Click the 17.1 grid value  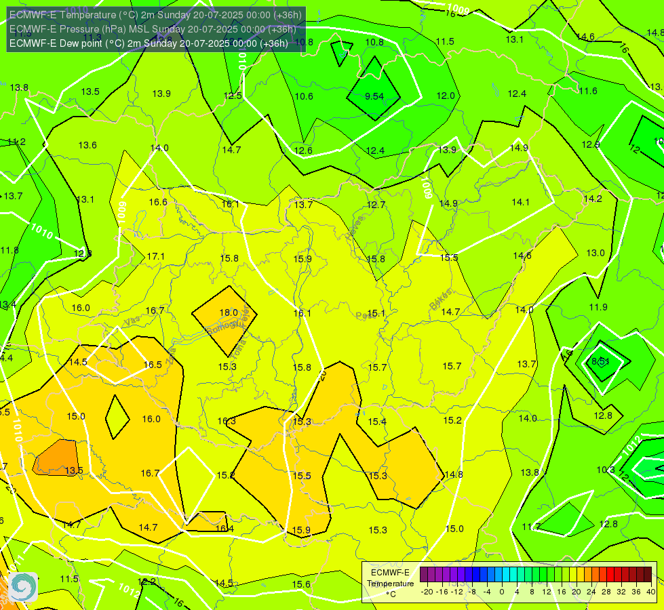155,256
